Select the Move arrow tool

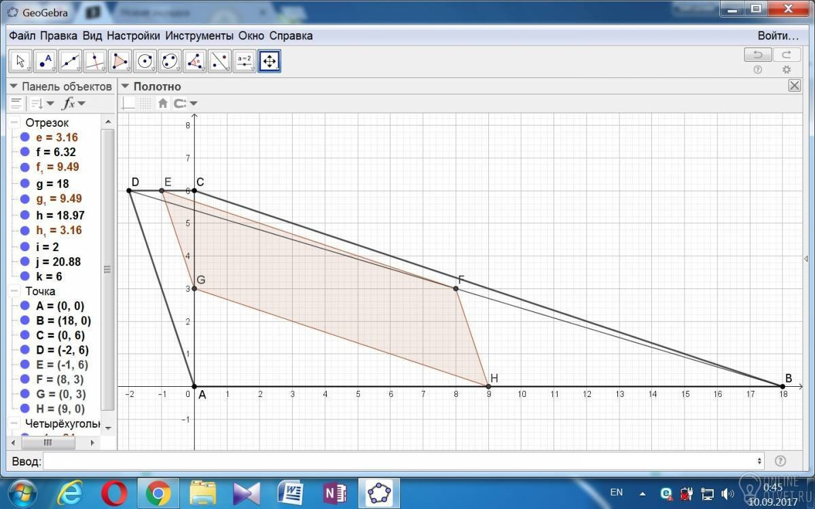(x=21, y=61)
